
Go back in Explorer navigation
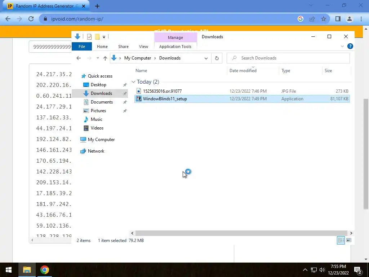tap(79, 58)
